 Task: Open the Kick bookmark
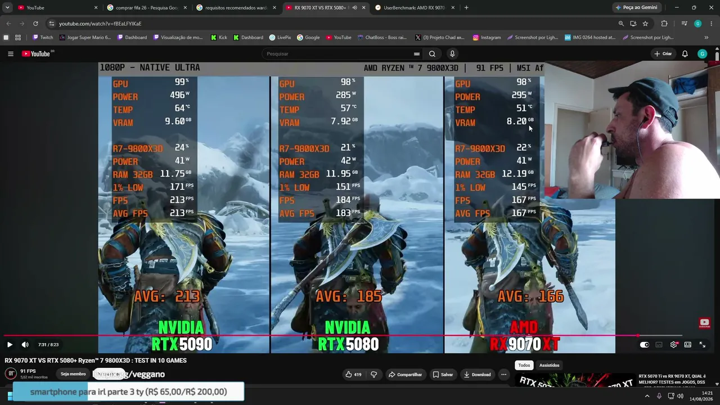(x=219, y=38)
